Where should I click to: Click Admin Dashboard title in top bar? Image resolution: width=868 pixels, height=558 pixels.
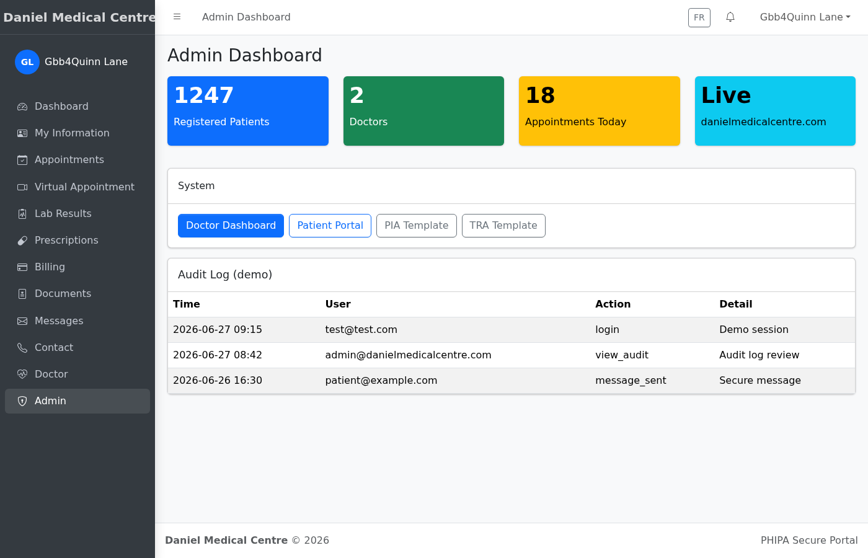pos(246,17)
